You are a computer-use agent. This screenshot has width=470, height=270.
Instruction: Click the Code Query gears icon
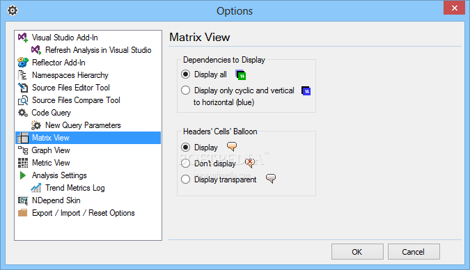[x=23, y=113]
